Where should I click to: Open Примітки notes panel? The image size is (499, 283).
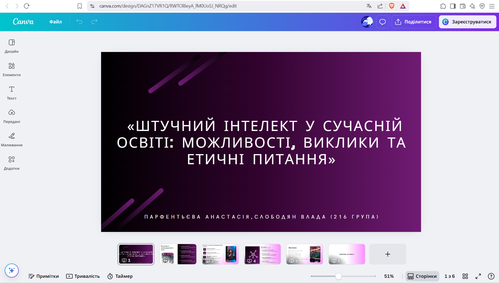click(x=44, y=276)
